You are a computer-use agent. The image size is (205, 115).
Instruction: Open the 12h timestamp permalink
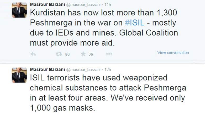(108, 70)
